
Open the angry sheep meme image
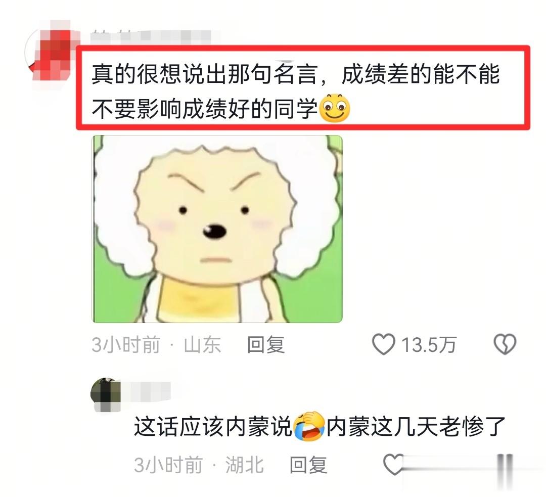point(217,229)
